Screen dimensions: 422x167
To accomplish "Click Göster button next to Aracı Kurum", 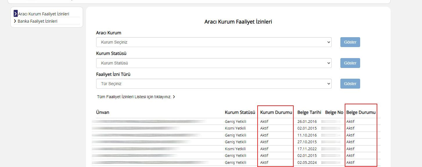I will pyautogui.click(x=350, y=42).
